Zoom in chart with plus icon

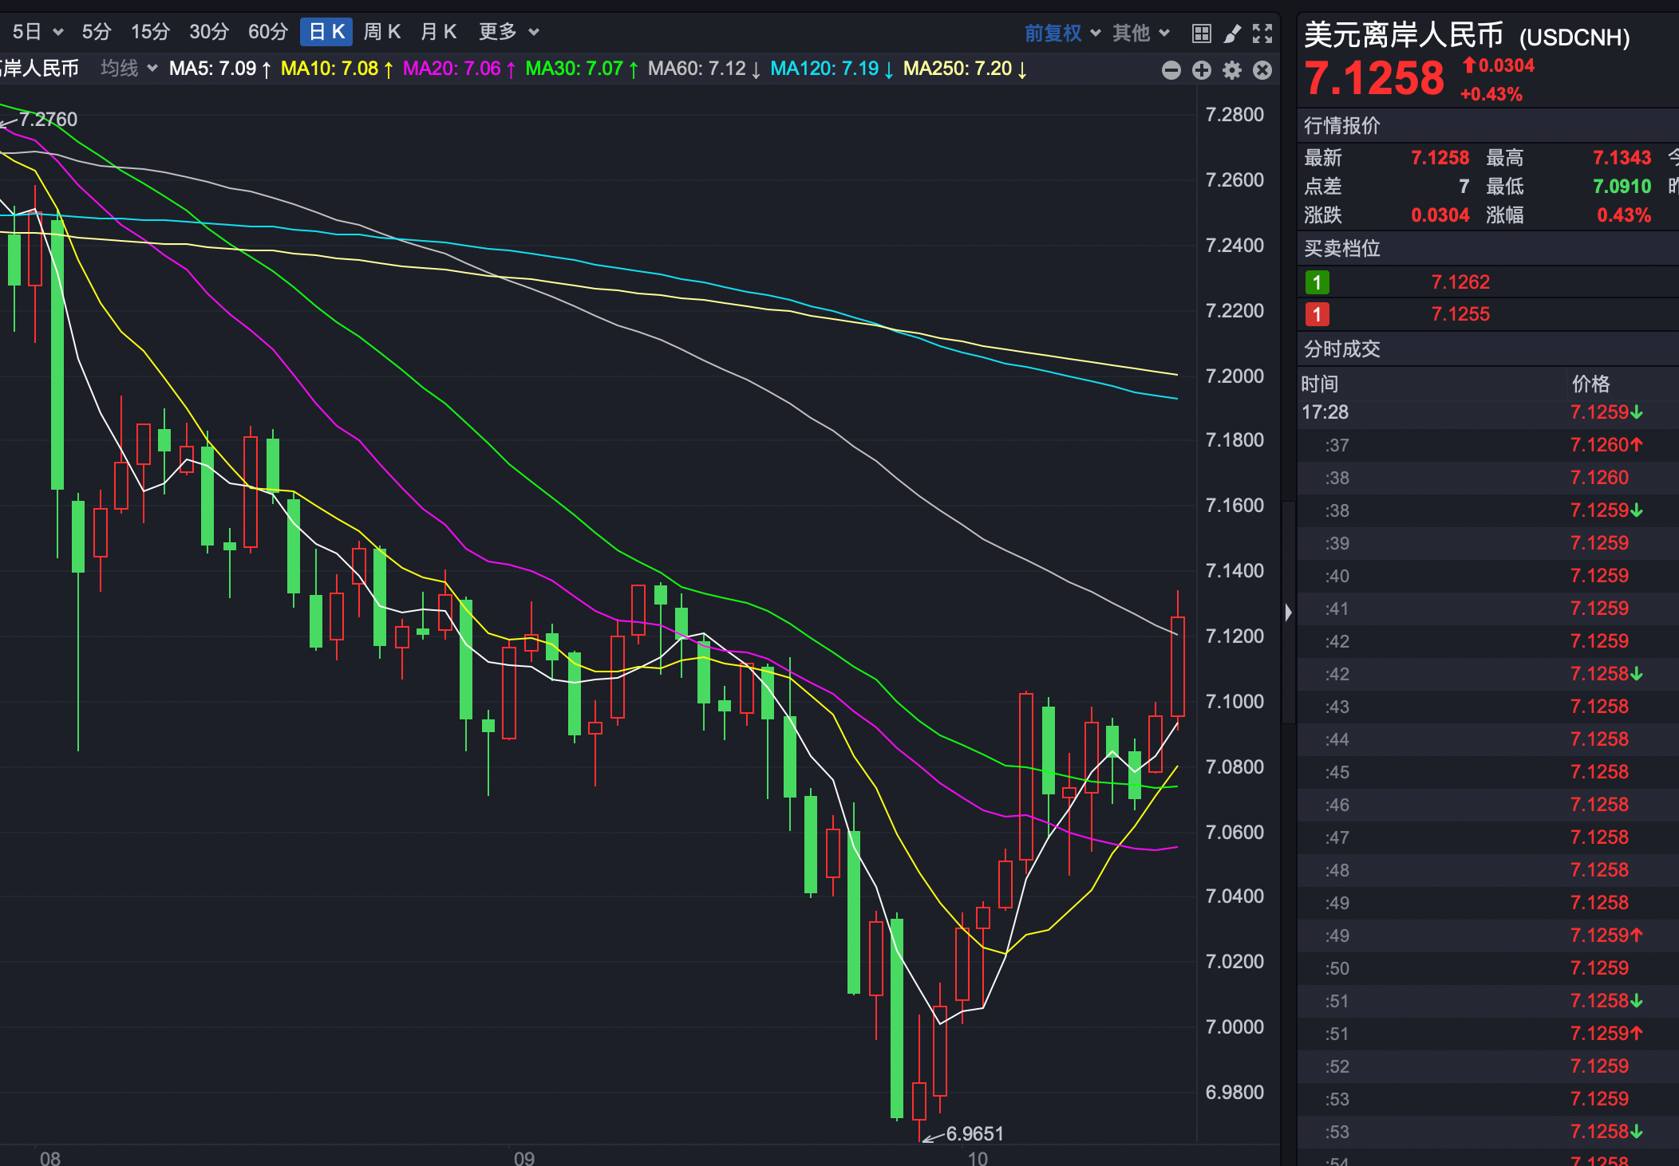click(x=1201, y=70)
